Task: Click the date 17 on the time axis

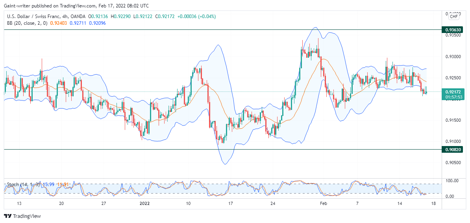Action: (231, 204)
